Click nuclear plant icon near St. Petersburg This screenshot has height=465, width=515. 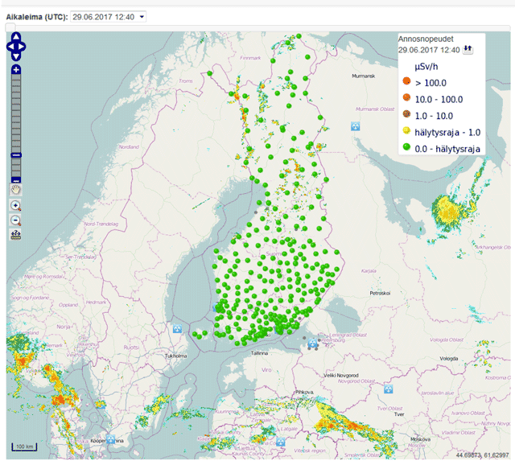(312, 344)
